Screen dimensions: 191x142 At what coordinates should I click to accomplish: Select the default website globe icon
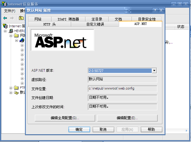click(x=22, y=40)
